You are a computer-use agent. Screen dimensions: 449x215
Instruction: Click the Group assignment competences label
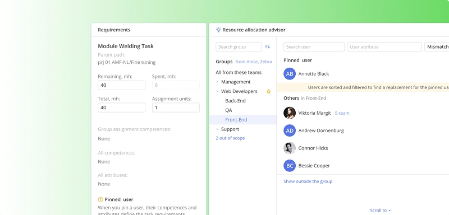(134, 129)
